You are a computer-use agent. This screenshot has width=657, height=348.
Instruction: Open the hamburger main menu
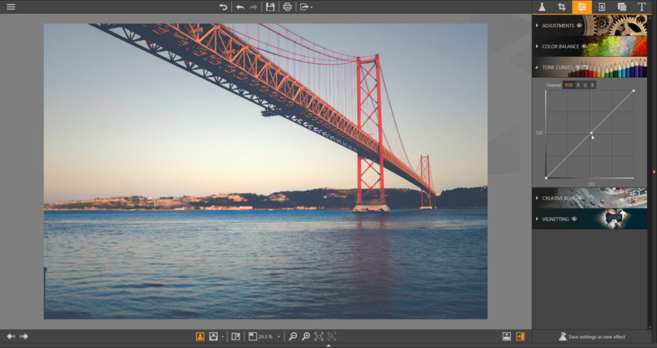pos(11,7)
